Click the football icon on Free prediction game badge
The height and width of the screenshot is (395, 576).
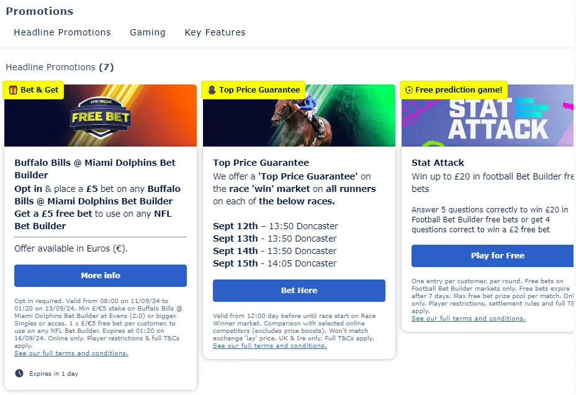(408, 89)
